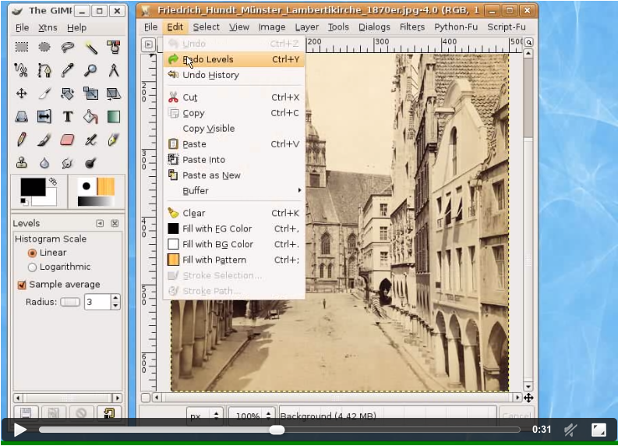This screenshot has width=618, height=446.
Task: Select the Color Picker eyedropper tool
Action: click(67, 70)
